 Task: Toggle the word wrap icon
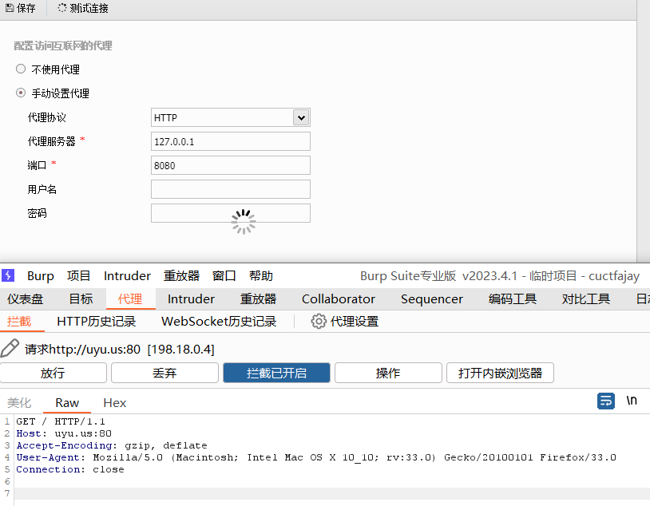click(x=606, y=401)
